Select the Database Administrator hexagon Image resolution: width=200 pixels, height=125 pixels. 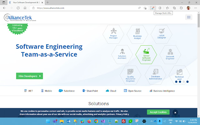tap(155, 75)
